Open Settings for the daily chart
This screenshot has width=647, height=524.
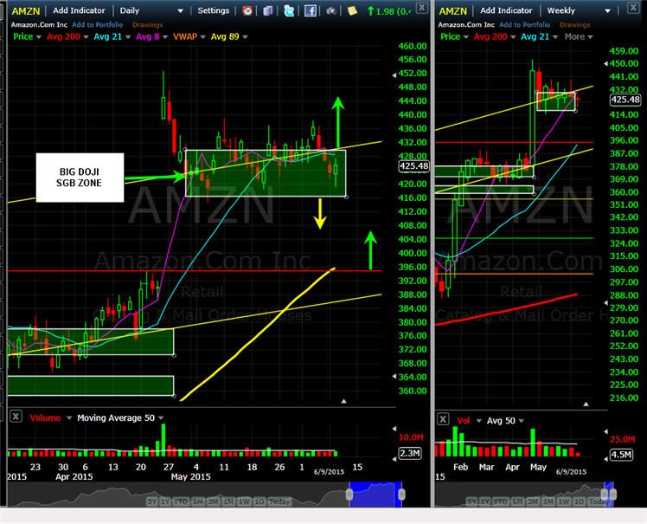coord(214,10)
